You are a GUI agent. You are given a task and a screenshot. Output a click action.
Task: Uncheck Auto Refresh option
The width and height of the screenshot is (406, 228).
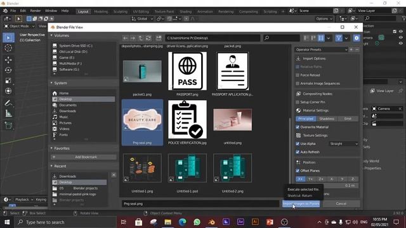[298, 152]
